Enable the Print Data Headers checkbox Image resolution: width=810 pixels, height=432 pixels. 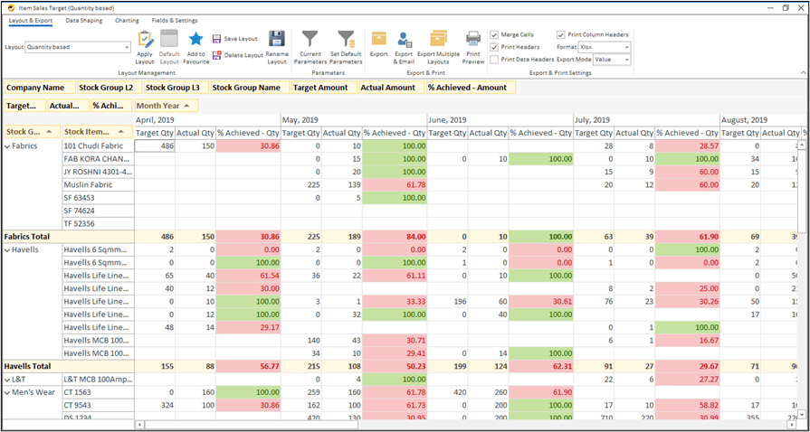494,60
